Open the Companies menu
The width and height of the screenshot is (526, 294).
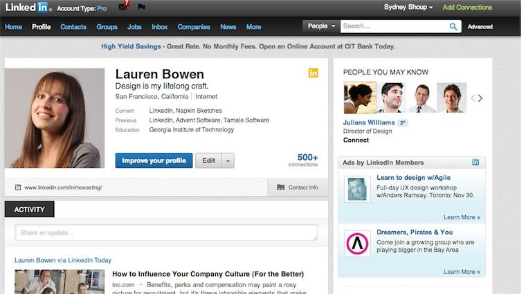(x=194, y=27)
